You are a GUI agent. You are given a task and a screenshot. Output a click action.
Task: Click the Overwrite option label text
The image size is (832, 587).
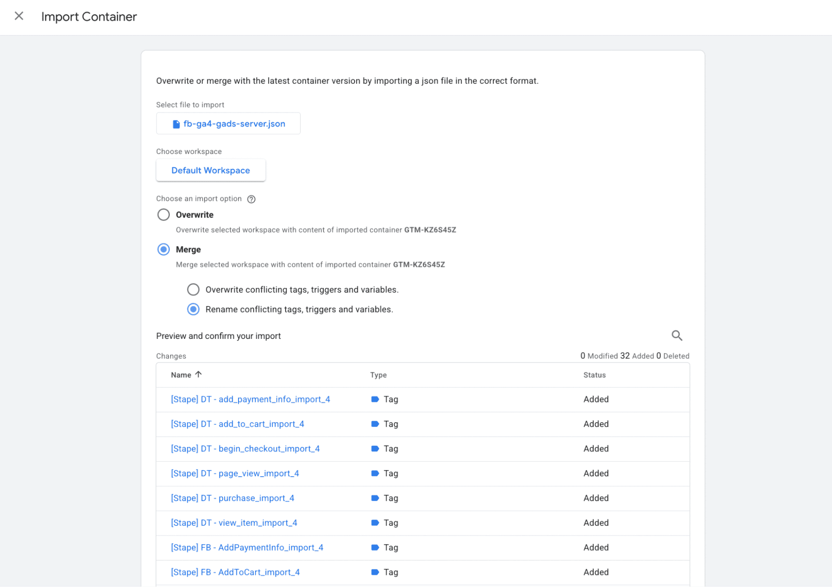194,215
